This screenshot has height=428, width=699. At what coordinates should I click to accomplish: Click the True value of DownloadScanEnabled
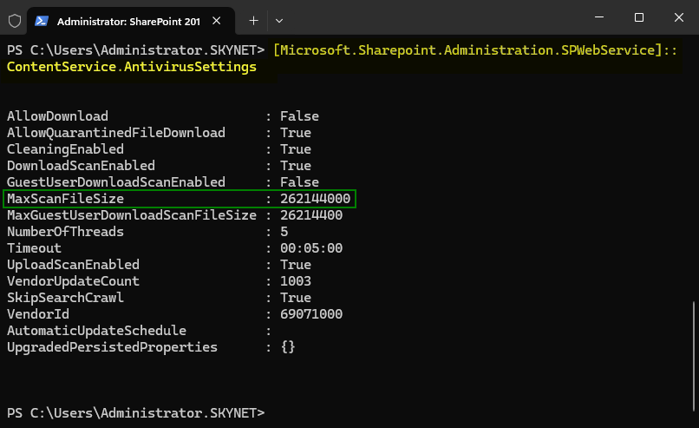296,166
